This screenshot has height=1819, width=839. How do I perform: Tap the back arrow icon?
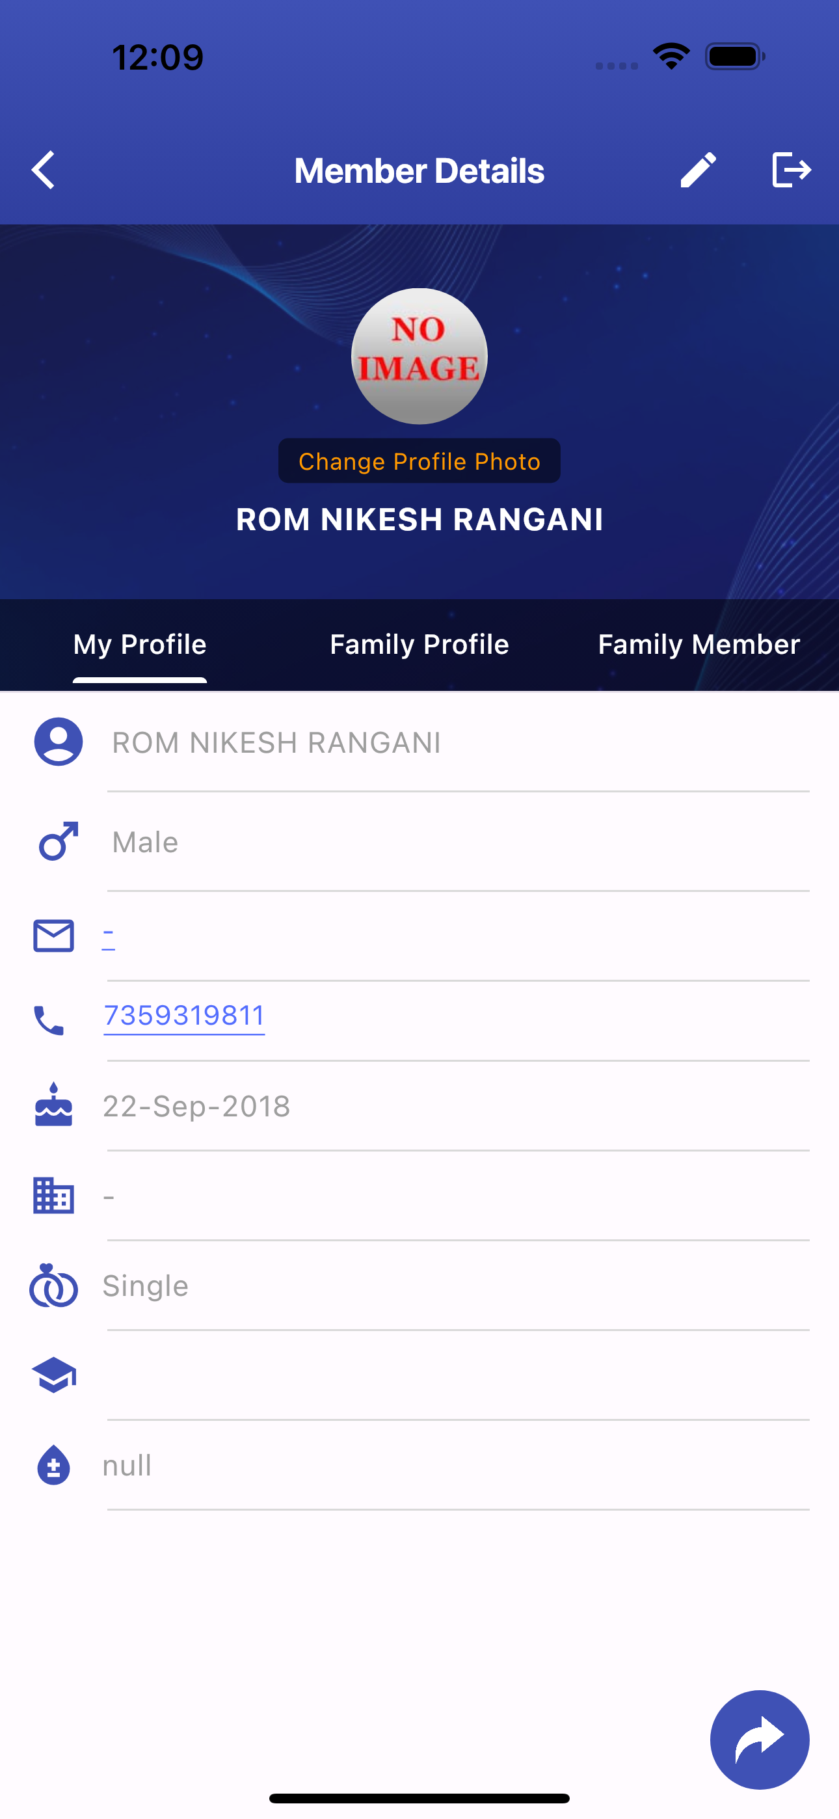pos(43,170)
